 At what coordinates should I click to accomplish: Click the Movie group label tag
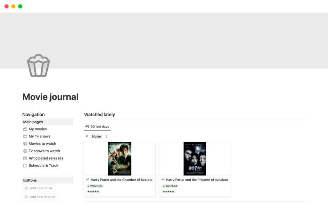96,136
